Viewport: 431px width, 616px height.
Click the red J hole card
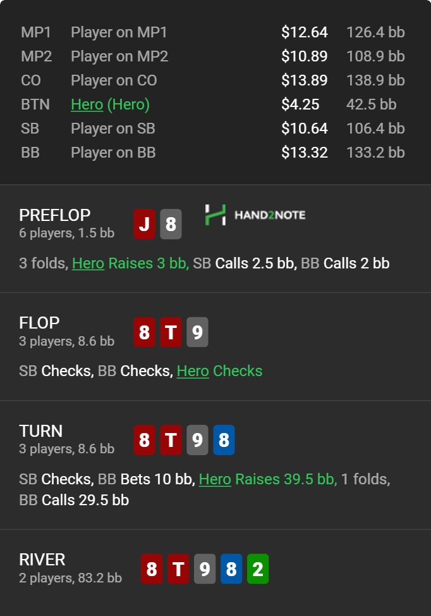[144, 224]
